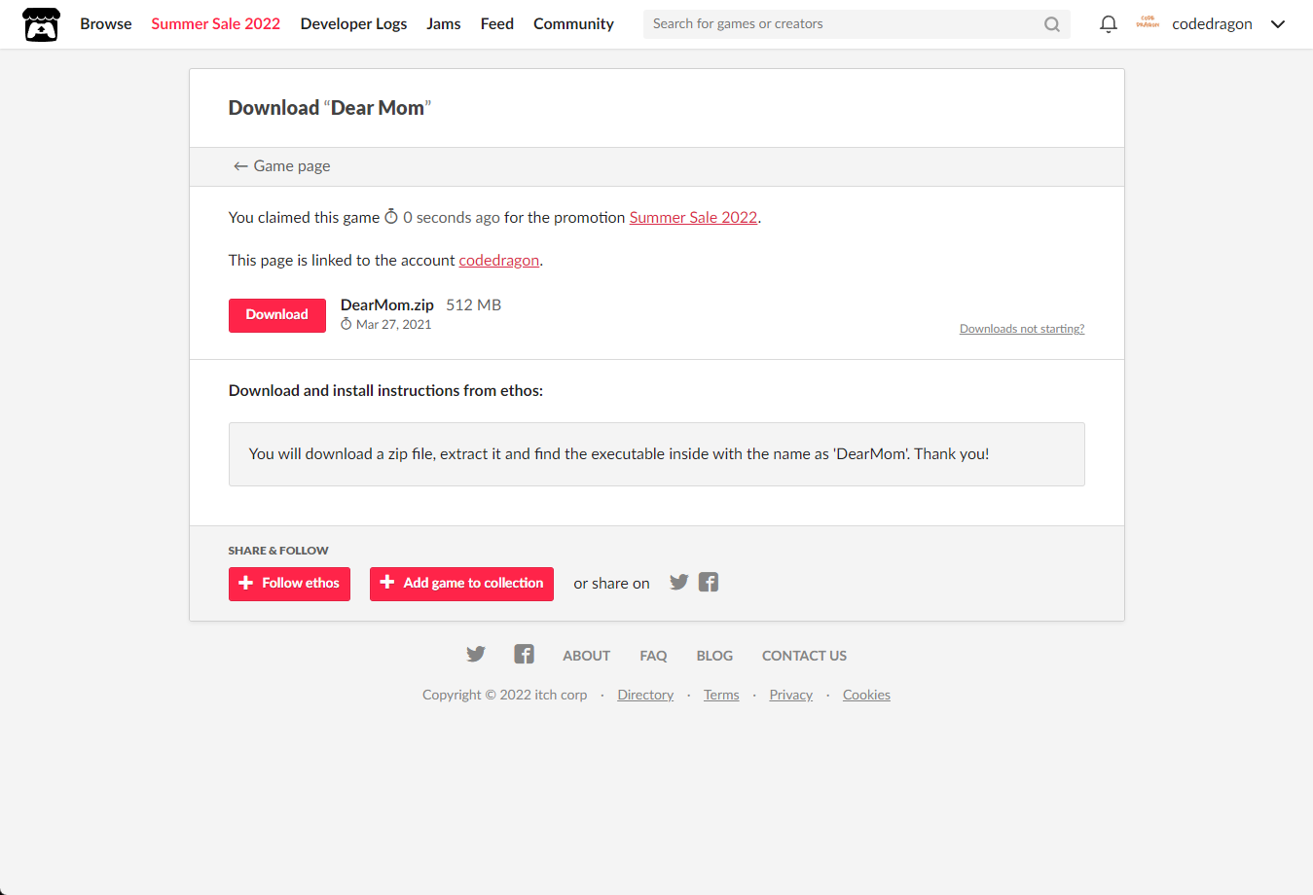
Task: Open the notifications bell
Action: point(1108,24)
